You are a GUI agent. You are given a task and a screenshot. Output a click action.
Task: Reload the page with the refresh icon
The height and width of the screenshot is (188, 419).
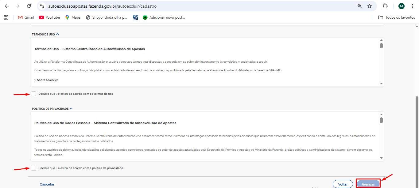click(x=29, y=6)
